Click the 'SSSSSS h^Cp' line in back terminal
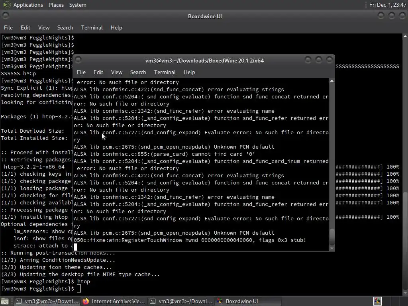Screen dimensions: 408x306 pos(18,74)
